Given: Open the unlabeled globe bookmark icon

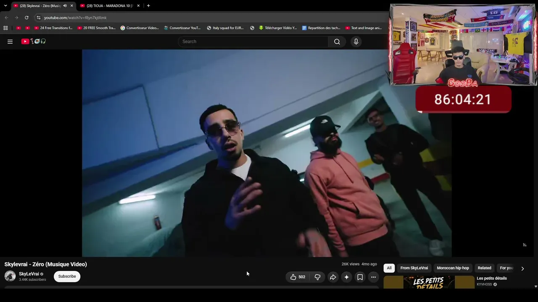Looking at the screenshot, I should point(252,28).
